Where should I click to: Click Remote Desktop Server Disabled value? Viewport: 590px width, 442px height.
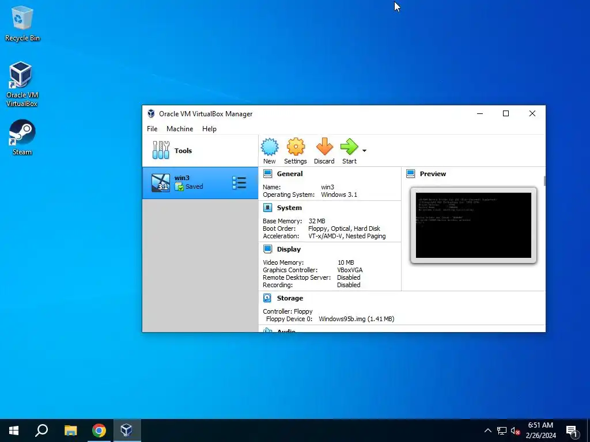(x=349, y=277)
